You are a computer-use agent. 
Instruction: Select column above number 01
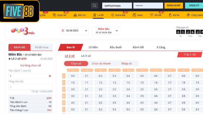pos(87,70)
